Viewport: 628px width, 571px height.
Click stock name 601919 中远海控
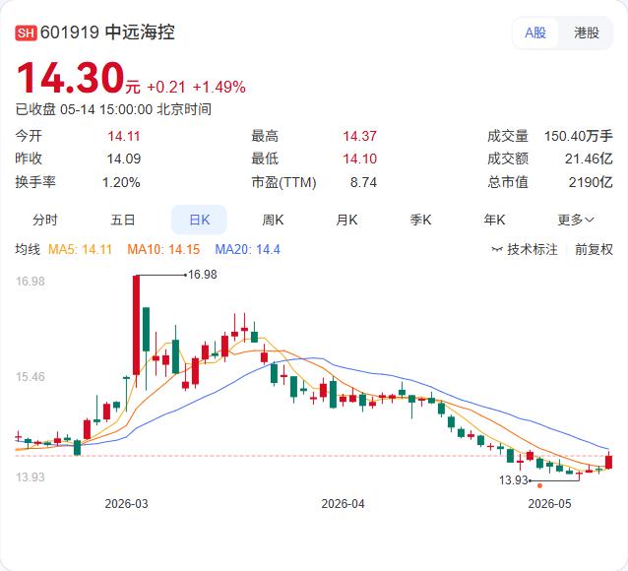pos(107,32)
